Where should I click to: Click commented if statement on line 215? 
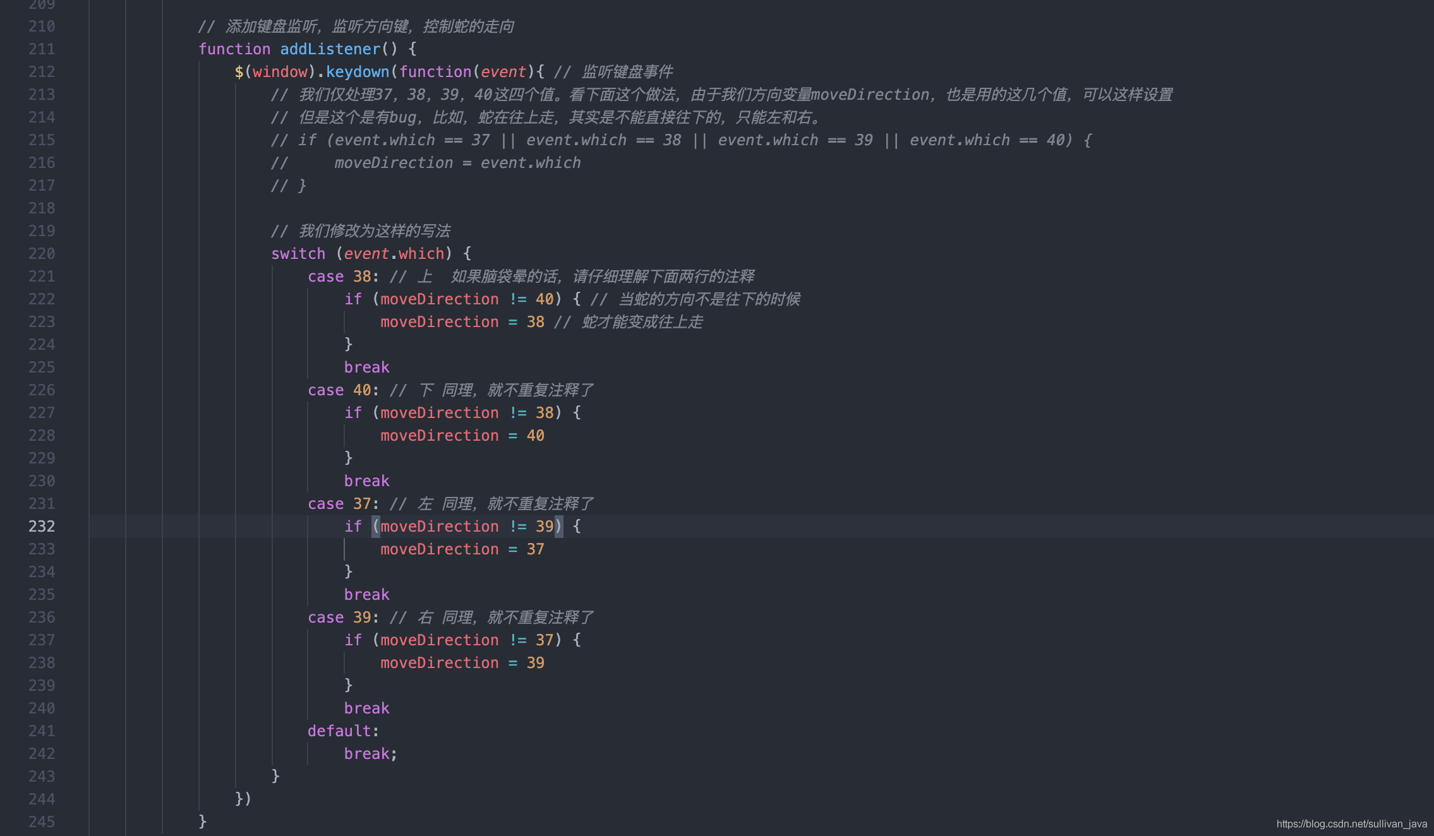681,140
